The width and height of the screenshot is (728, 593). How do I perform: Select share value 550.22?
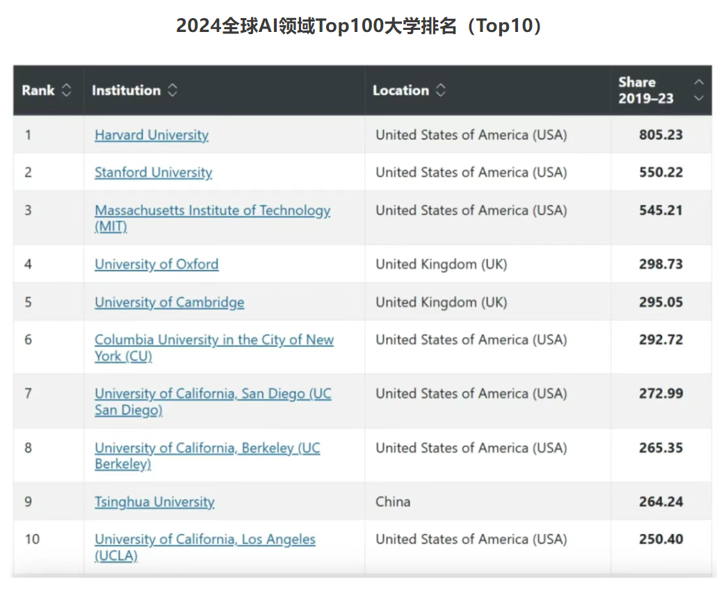(661, 172)
